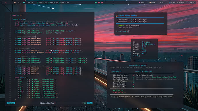The height and width of the screenshot is (111, 198).
Task: Click 'Arch Linux' OS value in fetch terminal
Action: (146, 42)
